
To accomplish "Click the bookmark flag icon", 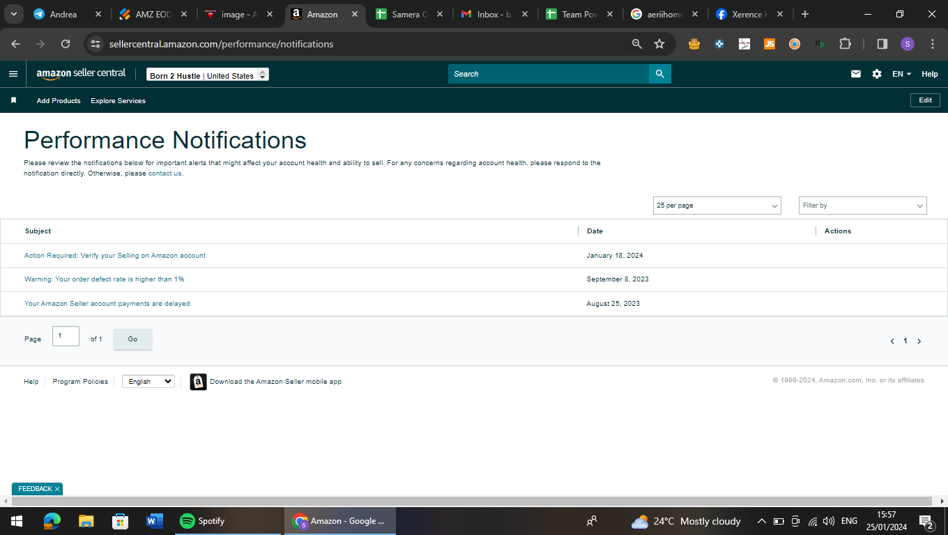I will coord(13,100).
